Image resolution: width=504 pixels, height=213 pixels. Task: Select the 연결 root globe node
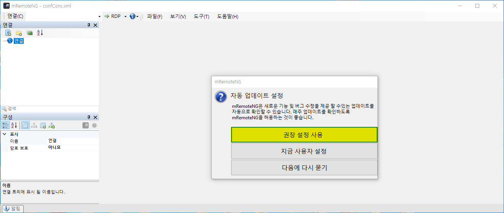tap(10, 41)
